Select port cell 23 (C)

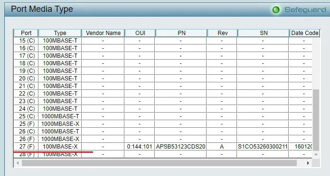(27, 101)
